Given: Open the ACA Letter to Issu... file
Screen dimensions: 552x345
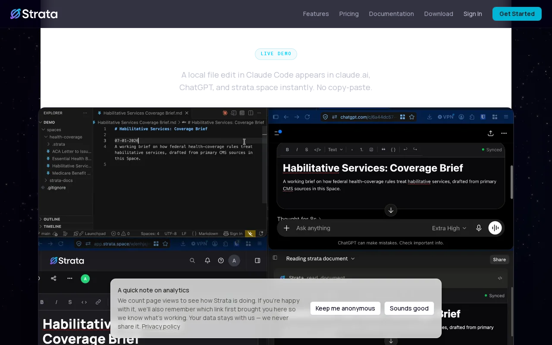Looking at the screenshot, I should pos(72,151).
